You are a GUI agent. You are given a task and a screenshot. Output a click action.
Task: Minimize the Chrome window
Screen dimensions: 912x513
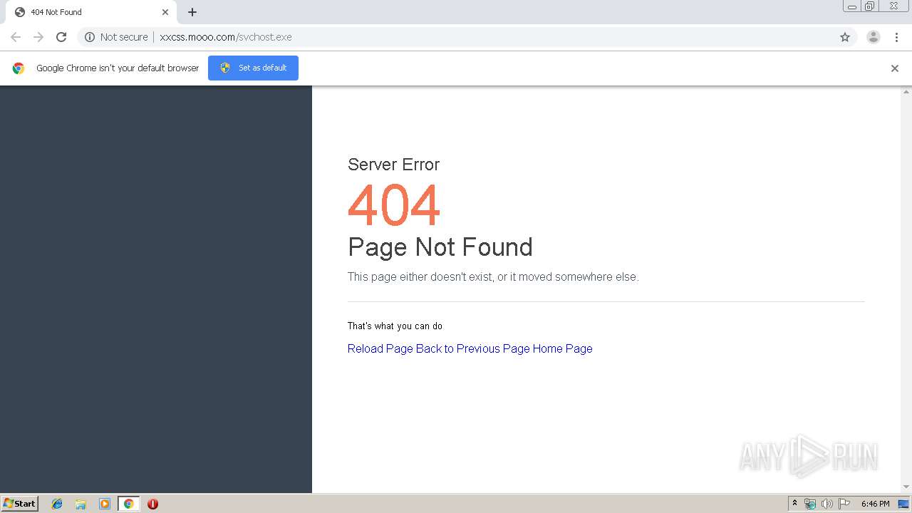851,6
